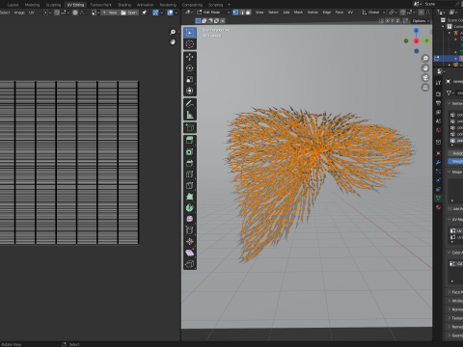Toggle UV editor overlays button
This screenshot has height=347, width=463.
[171, 13]
